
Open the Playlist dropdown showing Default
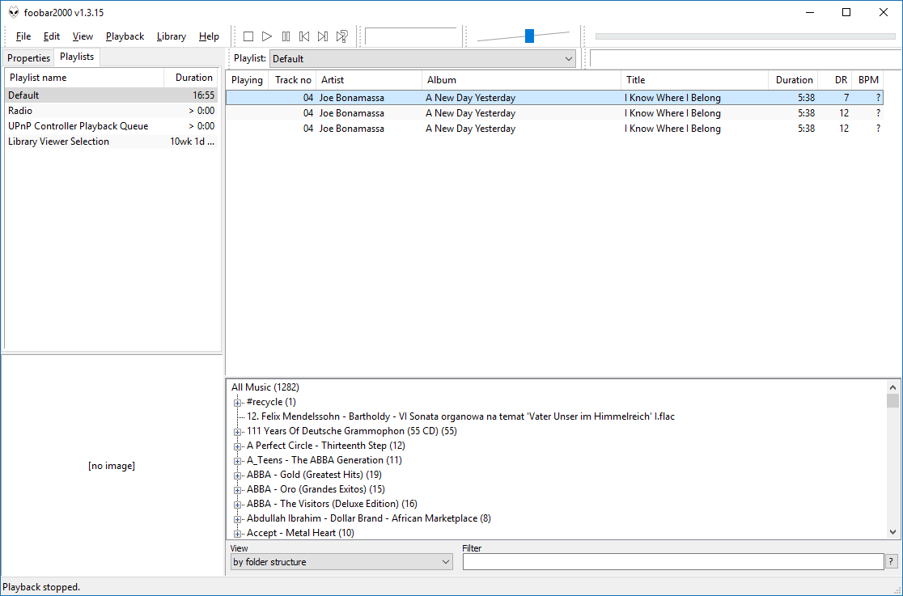click(422, 59)
